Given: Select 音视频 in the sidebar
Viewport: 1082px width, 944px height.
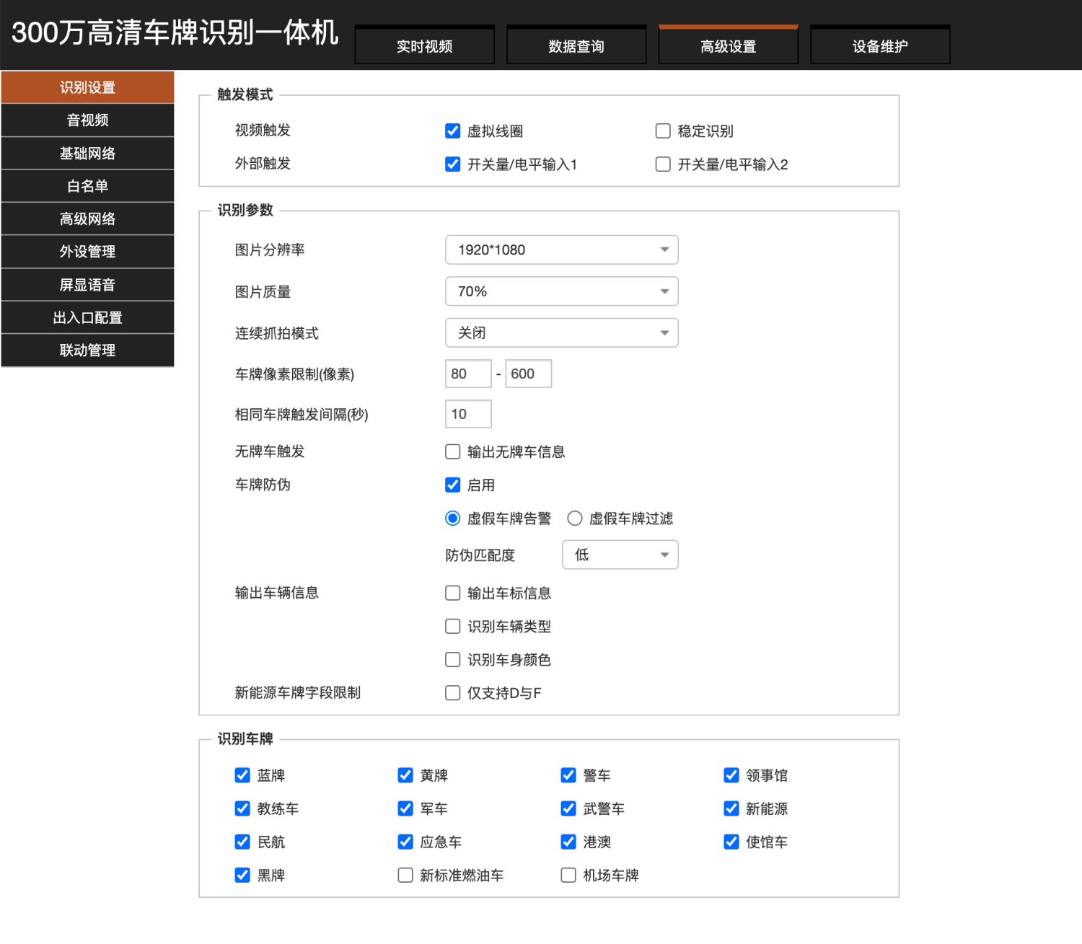Looking at the screenshot, I should 87,120.
